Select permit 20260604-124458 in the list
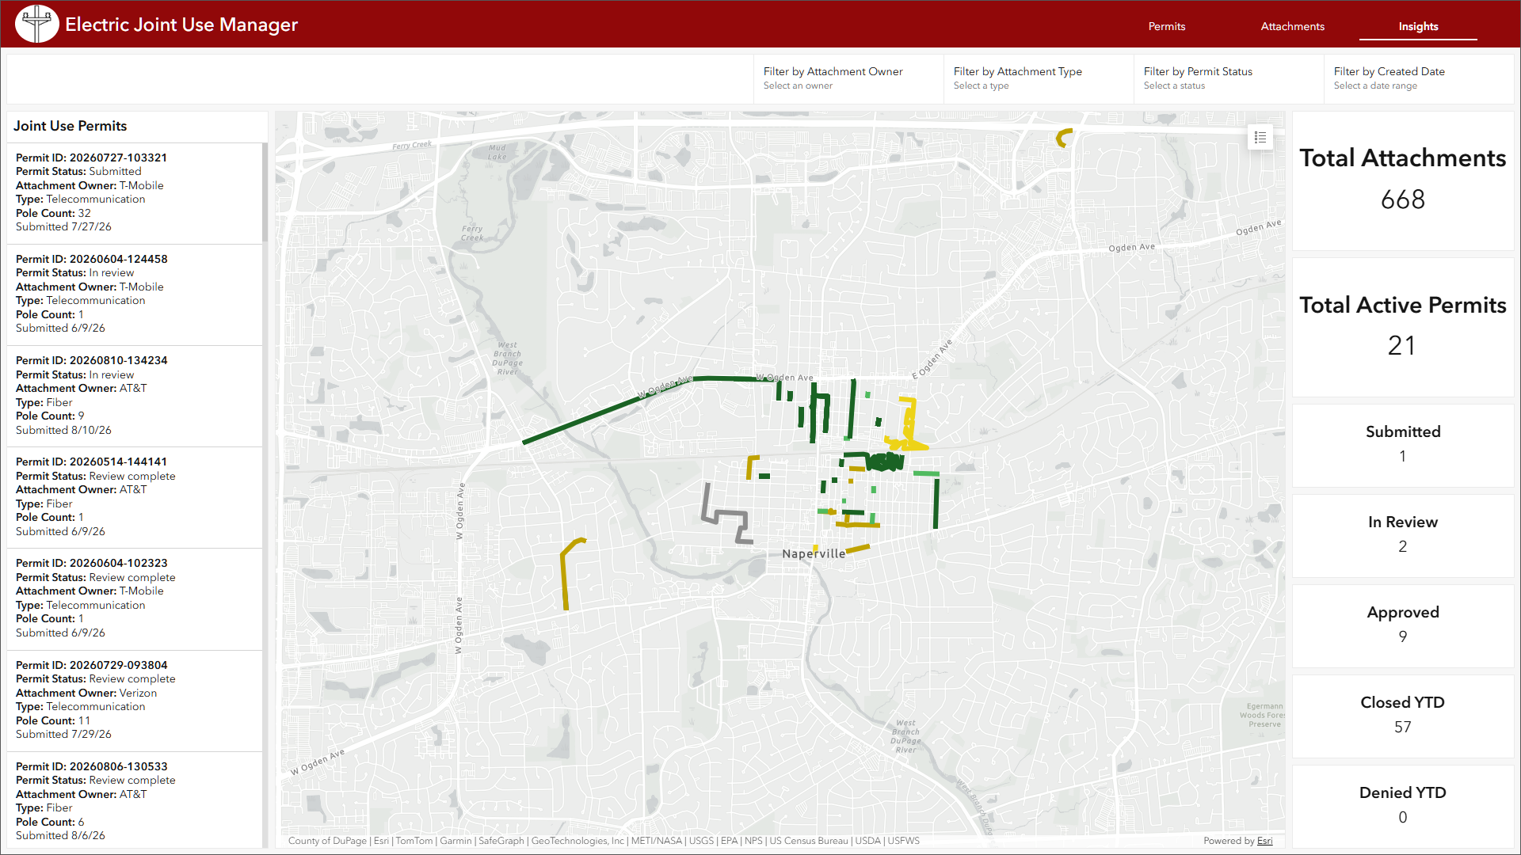Viewport: 1521px width, 855px height. (x=135, y=294)
